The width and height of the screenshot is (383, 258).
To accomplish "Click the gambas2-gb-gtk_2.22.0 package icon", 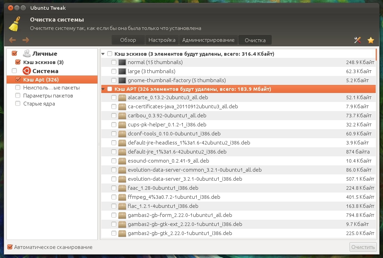I will [122, 233].
